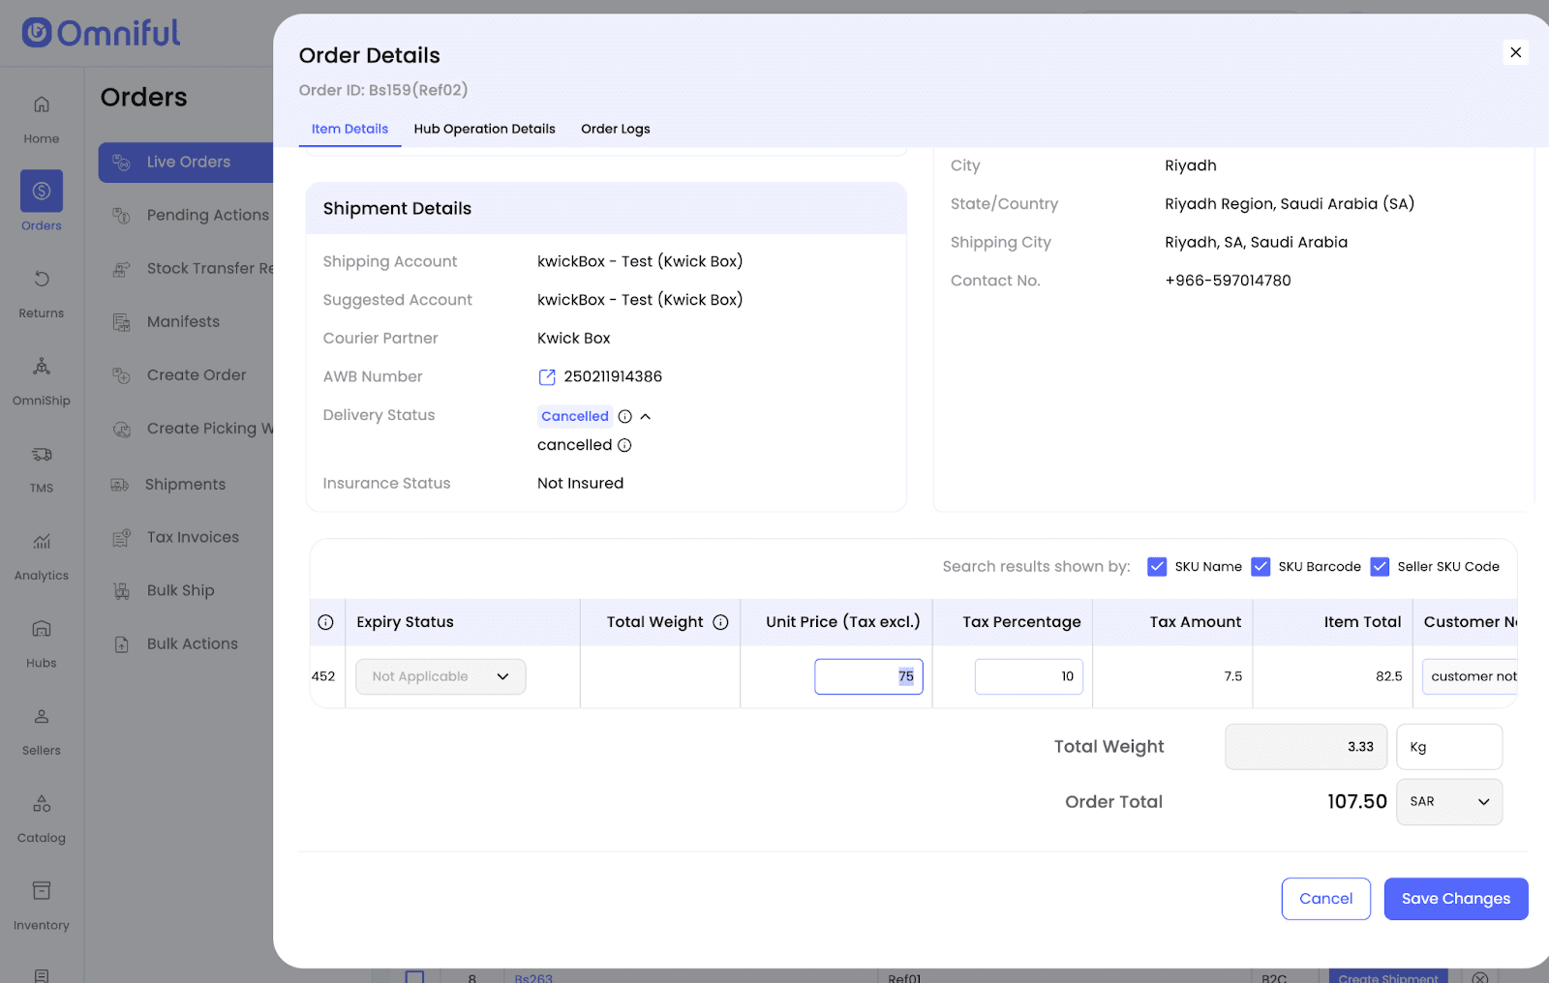Open AWB number external link icon
The width and height of the screenshot is (1549, 983).
click(547, 377)
